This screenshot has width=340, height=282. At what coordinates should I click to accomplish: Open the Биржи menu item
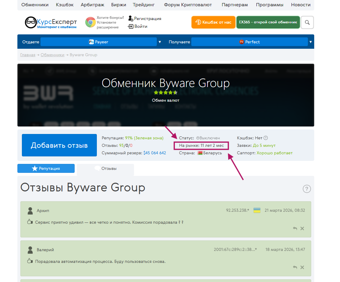[119, 5]
